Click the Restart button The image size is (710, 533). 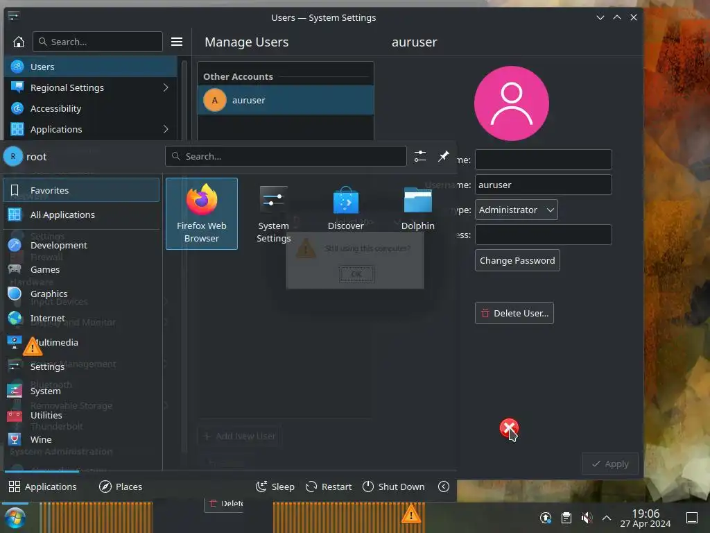pyautogui.click(x=329, y=487)
